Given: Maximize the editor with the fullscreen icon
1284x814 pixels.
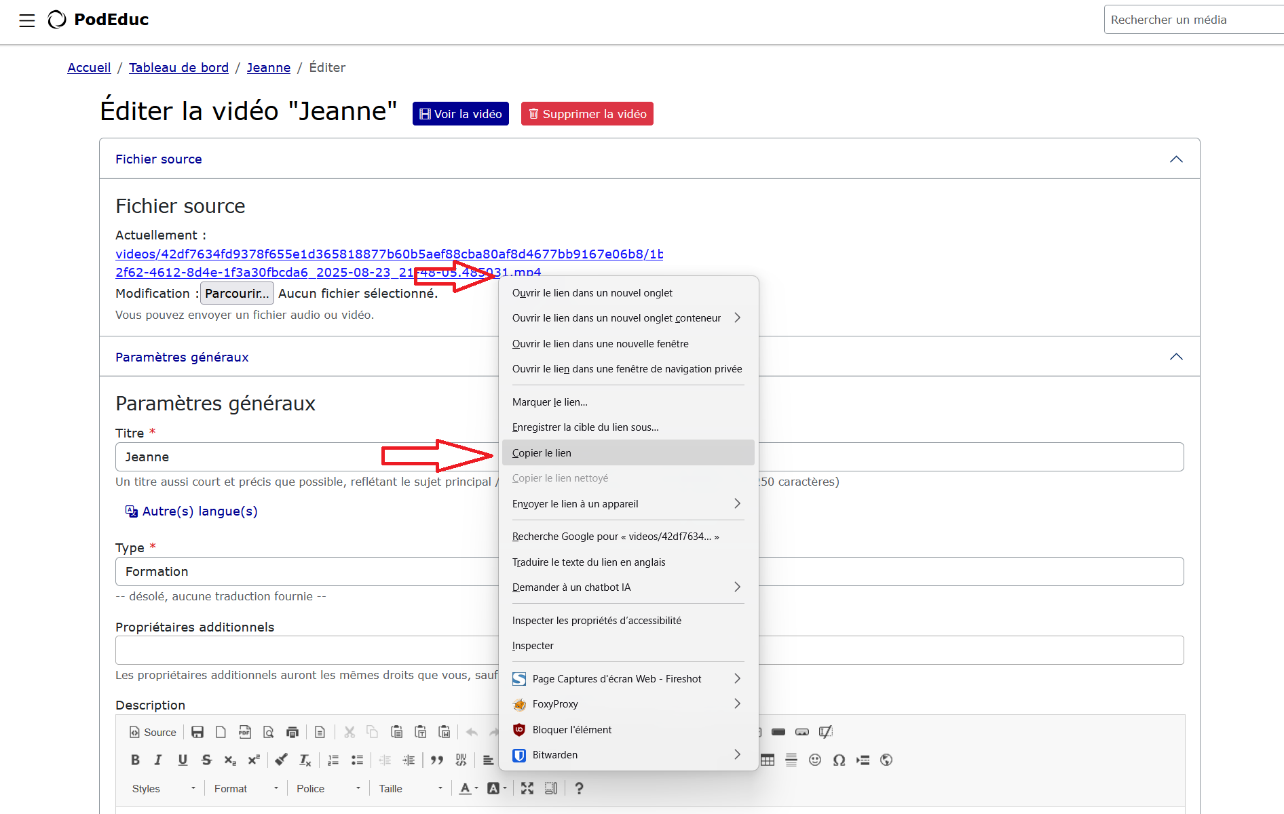Looking at the screenshot, I should tap(527, 788).
